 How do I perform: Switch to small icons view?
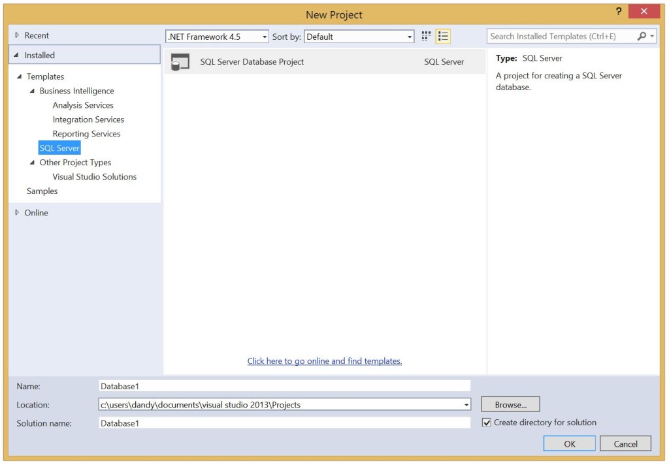pos(426,37)
